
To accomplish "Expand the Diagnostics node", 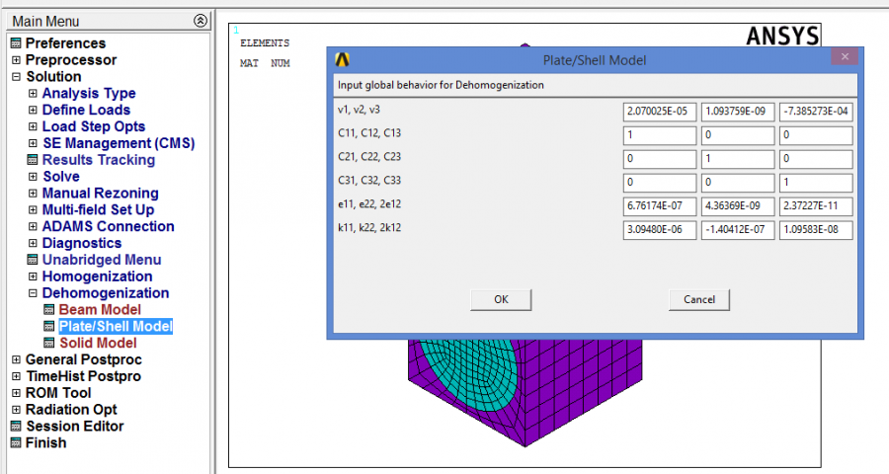I will [x=33, y=243].
